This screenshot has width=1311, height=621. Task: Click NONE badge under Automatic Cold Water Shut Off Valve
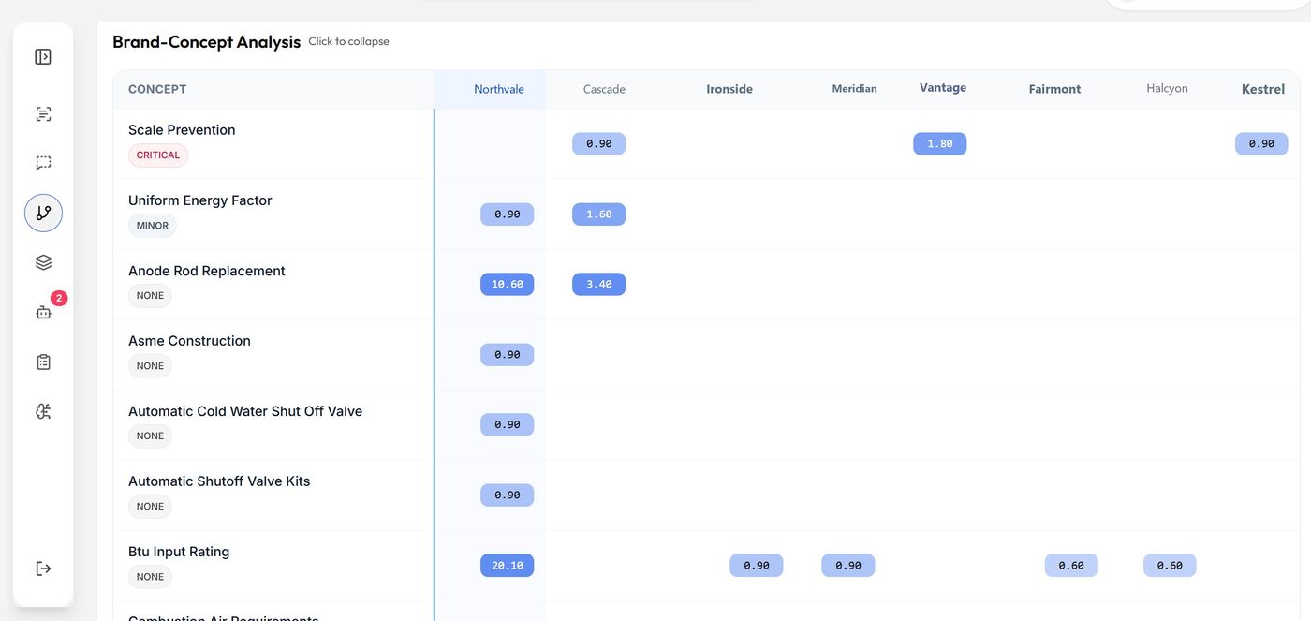click(150, 436)
